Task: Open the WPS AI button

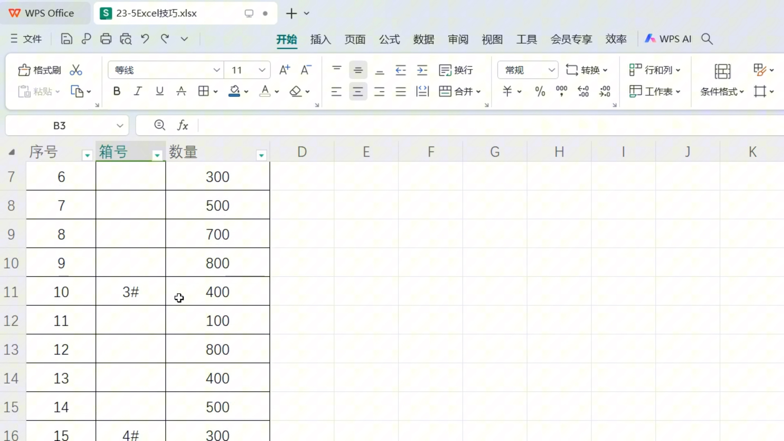Action: pyautogui.click(x=668, y=39)
